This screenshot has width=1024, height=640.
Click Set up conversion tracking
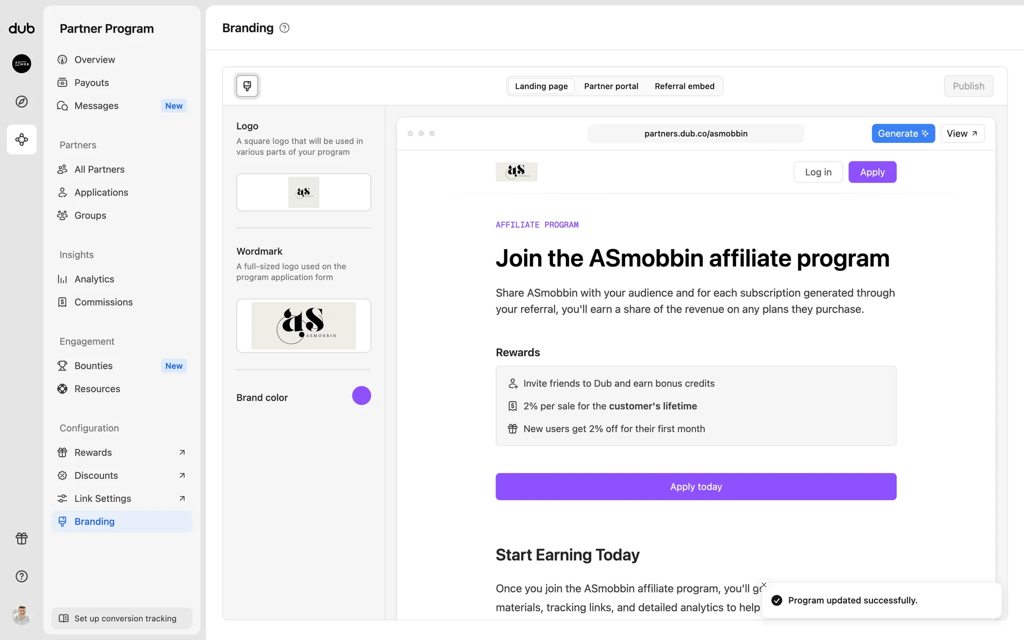pos(122,618)
